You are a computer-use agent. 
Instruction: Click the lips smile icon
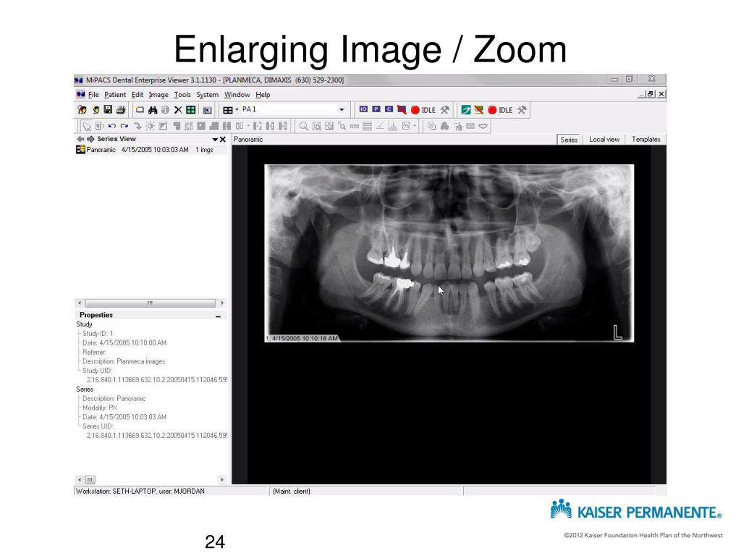tap(483, 126)
